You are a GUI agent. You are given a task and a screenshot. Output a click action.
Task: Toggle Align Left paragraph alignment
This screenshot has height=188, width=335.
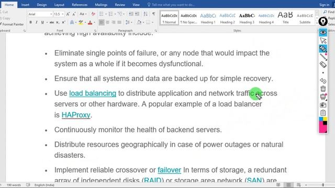(102, 22)
